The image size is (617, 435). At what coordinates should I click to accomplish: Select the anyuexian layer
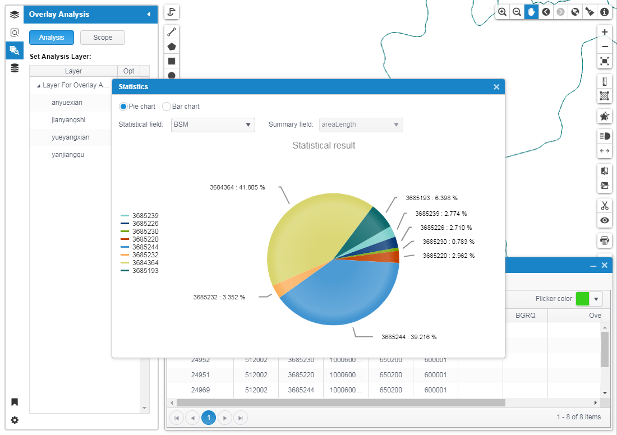click(x=67, y=103)
